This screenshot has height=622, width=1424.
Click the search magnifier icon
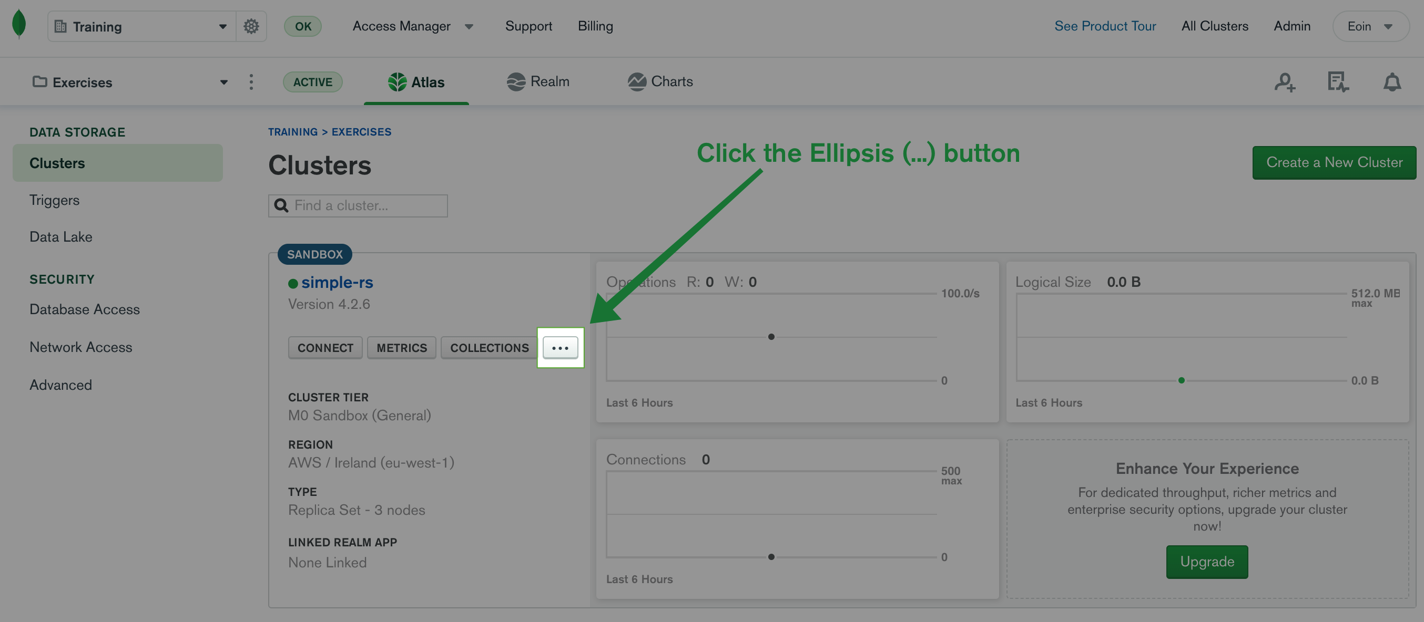pyautogui.click(x=281, y=205)
